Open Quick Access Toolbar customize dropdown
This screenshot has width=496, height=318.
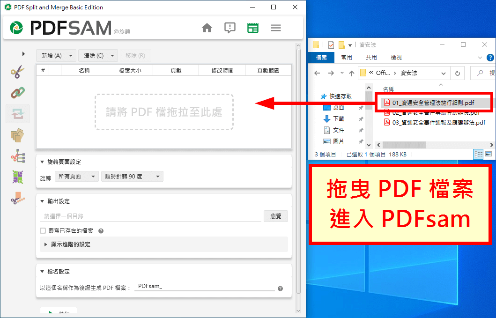tap(350, 45)
